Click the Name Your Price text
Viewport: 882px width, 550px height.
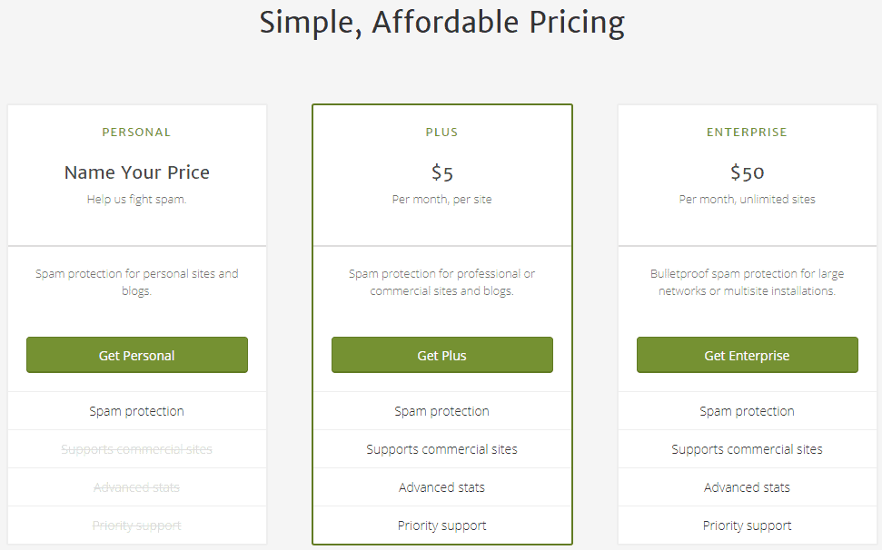(137, 172)
